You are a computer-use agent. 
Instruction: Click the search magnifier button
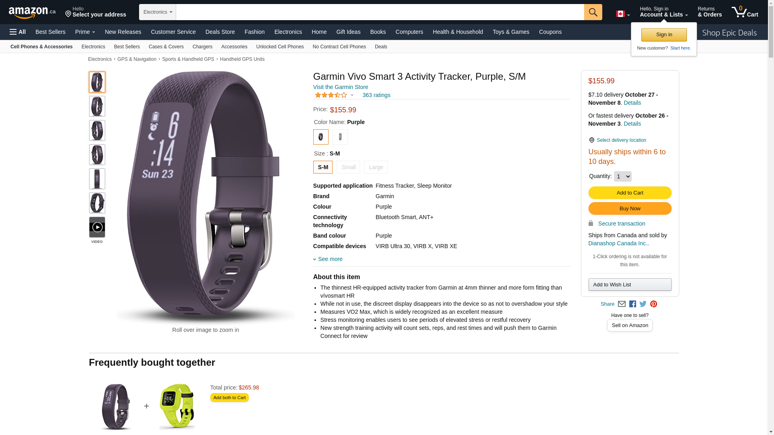[x=593, y=12]
